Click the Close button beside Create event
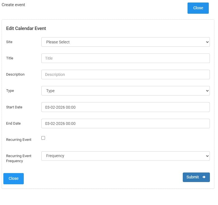The image size is (218, 205). [198, 8]
